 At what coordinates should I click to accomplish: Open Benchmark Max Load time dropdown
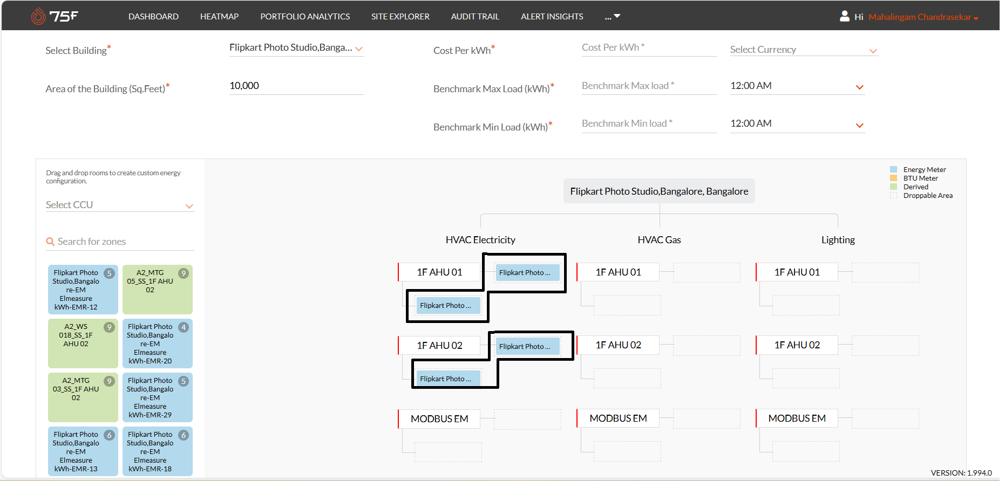(797, 86)
